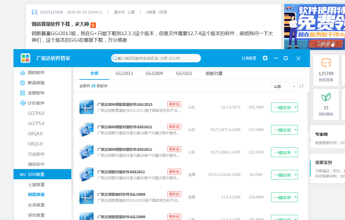Expand install arrow for 钢筋抽样软件GGJ2009

(x=296, y=197)
